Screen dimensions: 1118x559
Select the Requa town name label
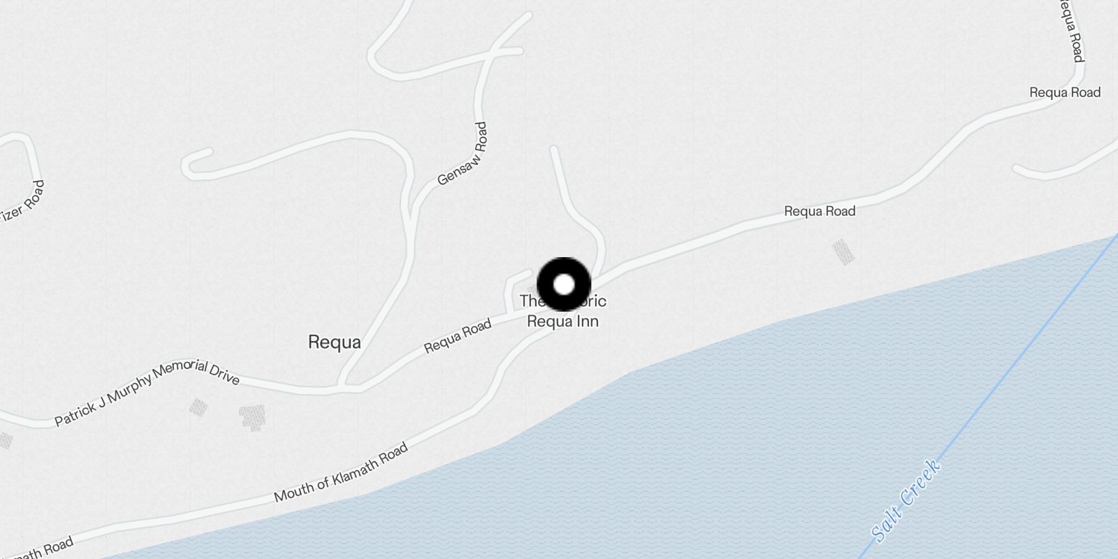point(335,342)
